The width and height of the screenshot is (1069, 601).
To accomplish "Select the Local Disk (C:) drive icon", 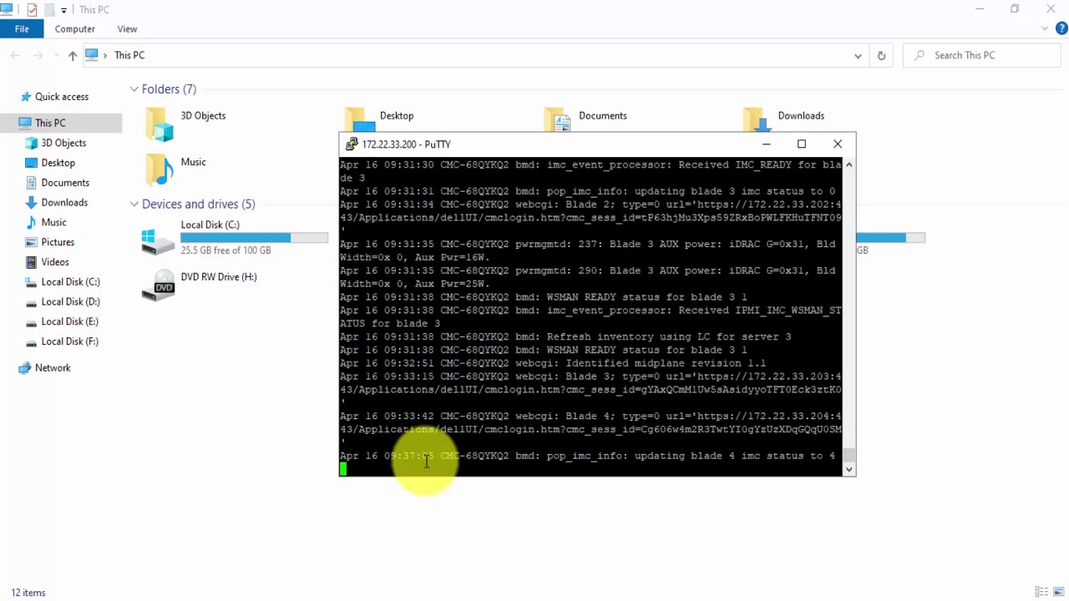I will (x=159, y=240).
